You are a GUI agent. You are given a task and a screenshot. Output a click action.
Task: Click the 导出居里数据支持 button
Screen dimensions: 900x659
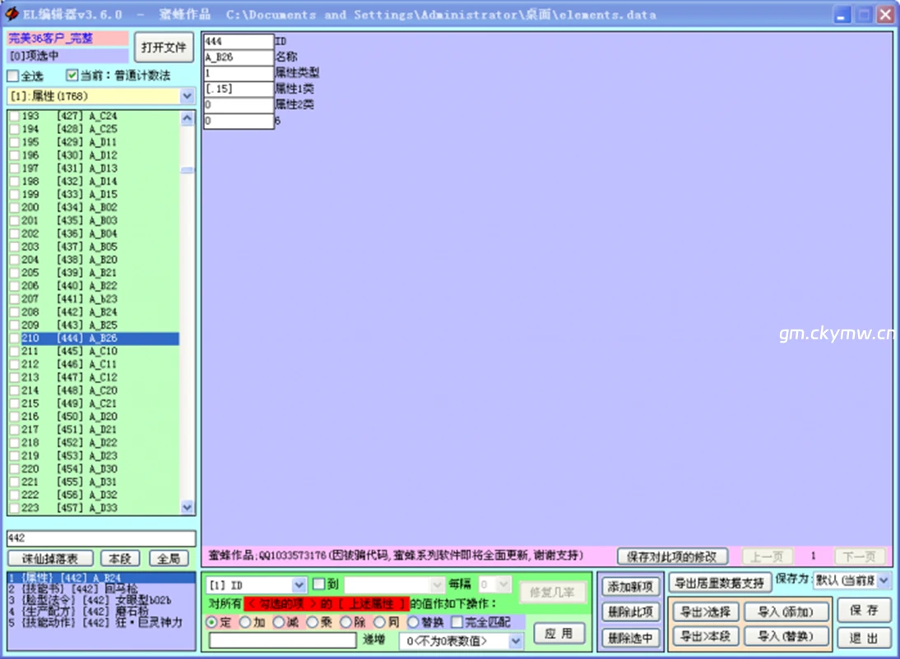tap(719, 584)
